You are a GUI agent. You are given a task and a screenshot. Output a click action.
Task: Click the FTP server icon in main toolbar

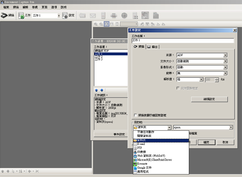point(103,15)
